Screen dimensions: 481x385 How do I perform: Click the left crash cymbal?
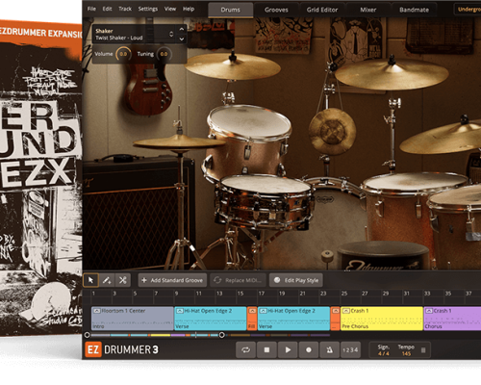point(233,66)
